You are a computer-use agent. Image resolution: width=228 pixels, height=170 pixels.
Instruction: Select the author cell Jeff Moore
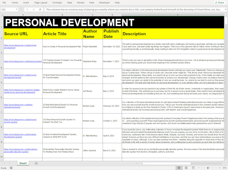pyautogui.click(x=92, y=91)
